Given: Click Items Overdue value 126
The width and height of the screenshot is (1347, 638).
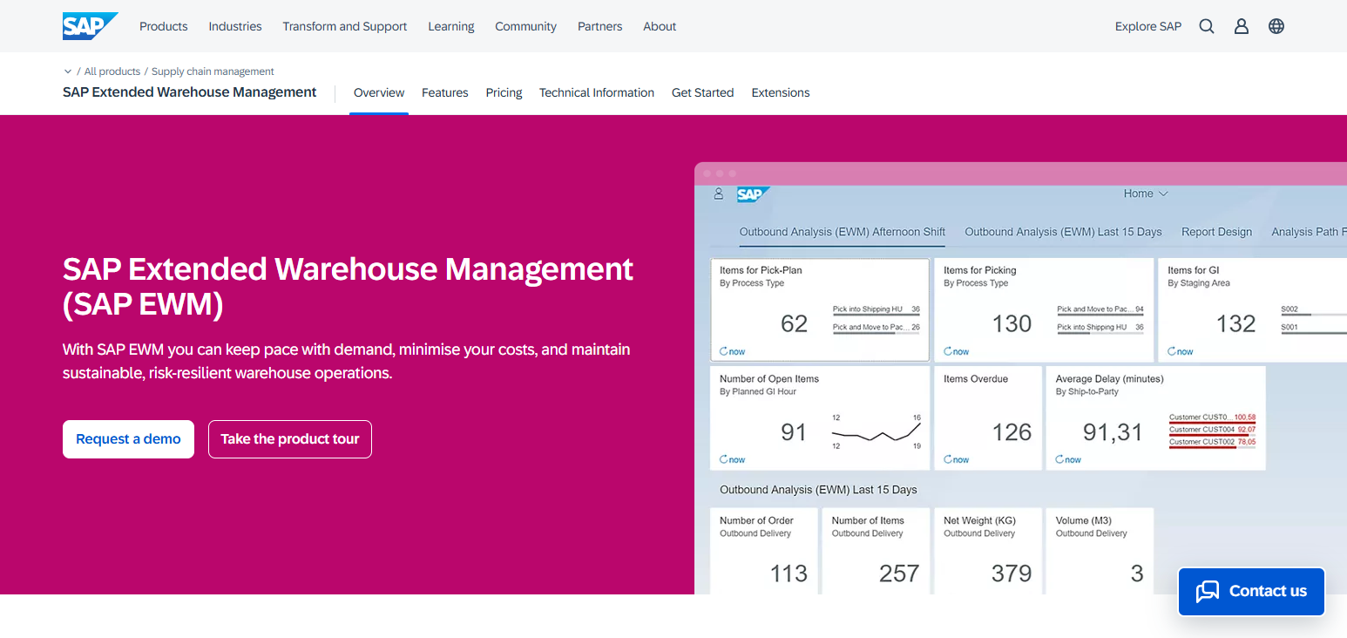Looking at the screenshot, I should 1012,432.
